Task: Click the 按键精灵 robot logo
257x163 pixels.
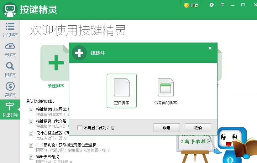Action: tap(10, 10)
